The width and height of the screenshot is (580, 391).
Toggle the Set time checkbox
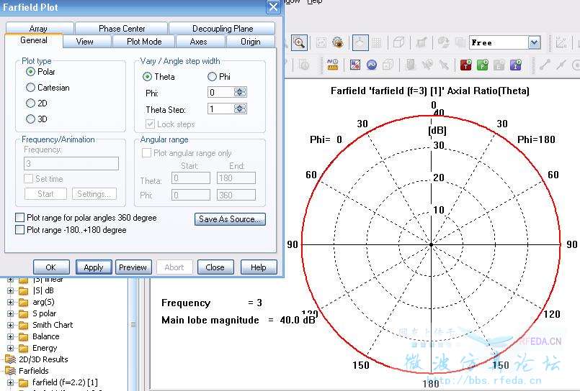29,179
